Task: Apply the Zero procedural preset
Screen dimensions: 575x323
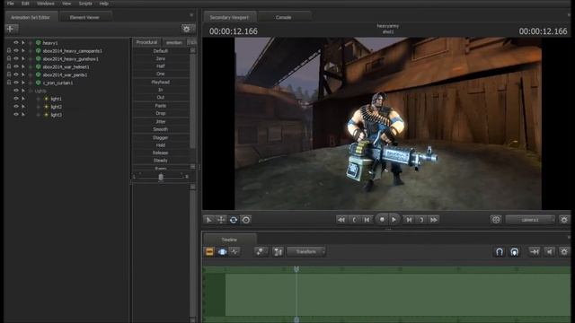Action: 161,58
